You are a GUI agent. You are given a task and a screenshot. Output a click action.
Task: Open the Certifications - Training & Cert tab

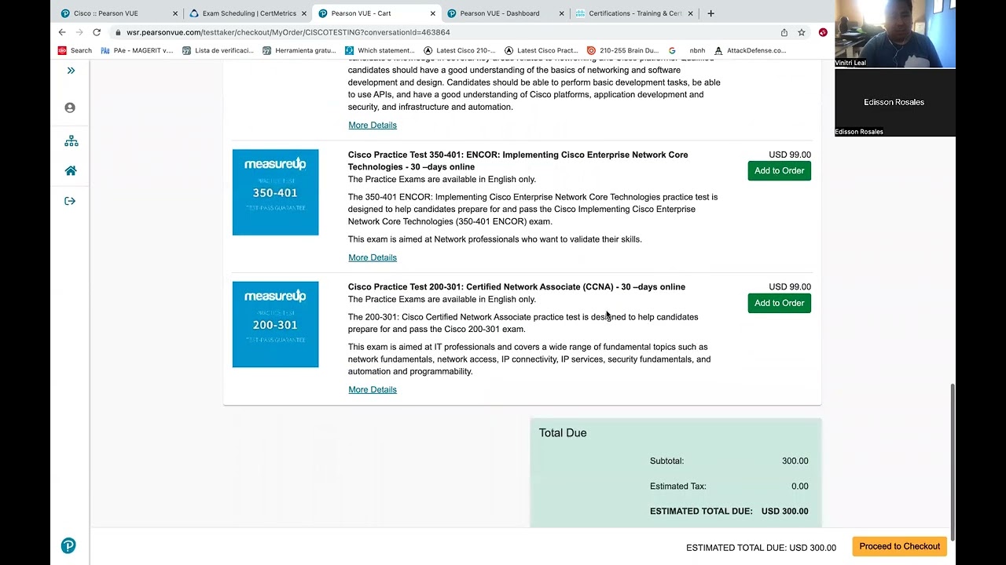click(x=635, y=13)
